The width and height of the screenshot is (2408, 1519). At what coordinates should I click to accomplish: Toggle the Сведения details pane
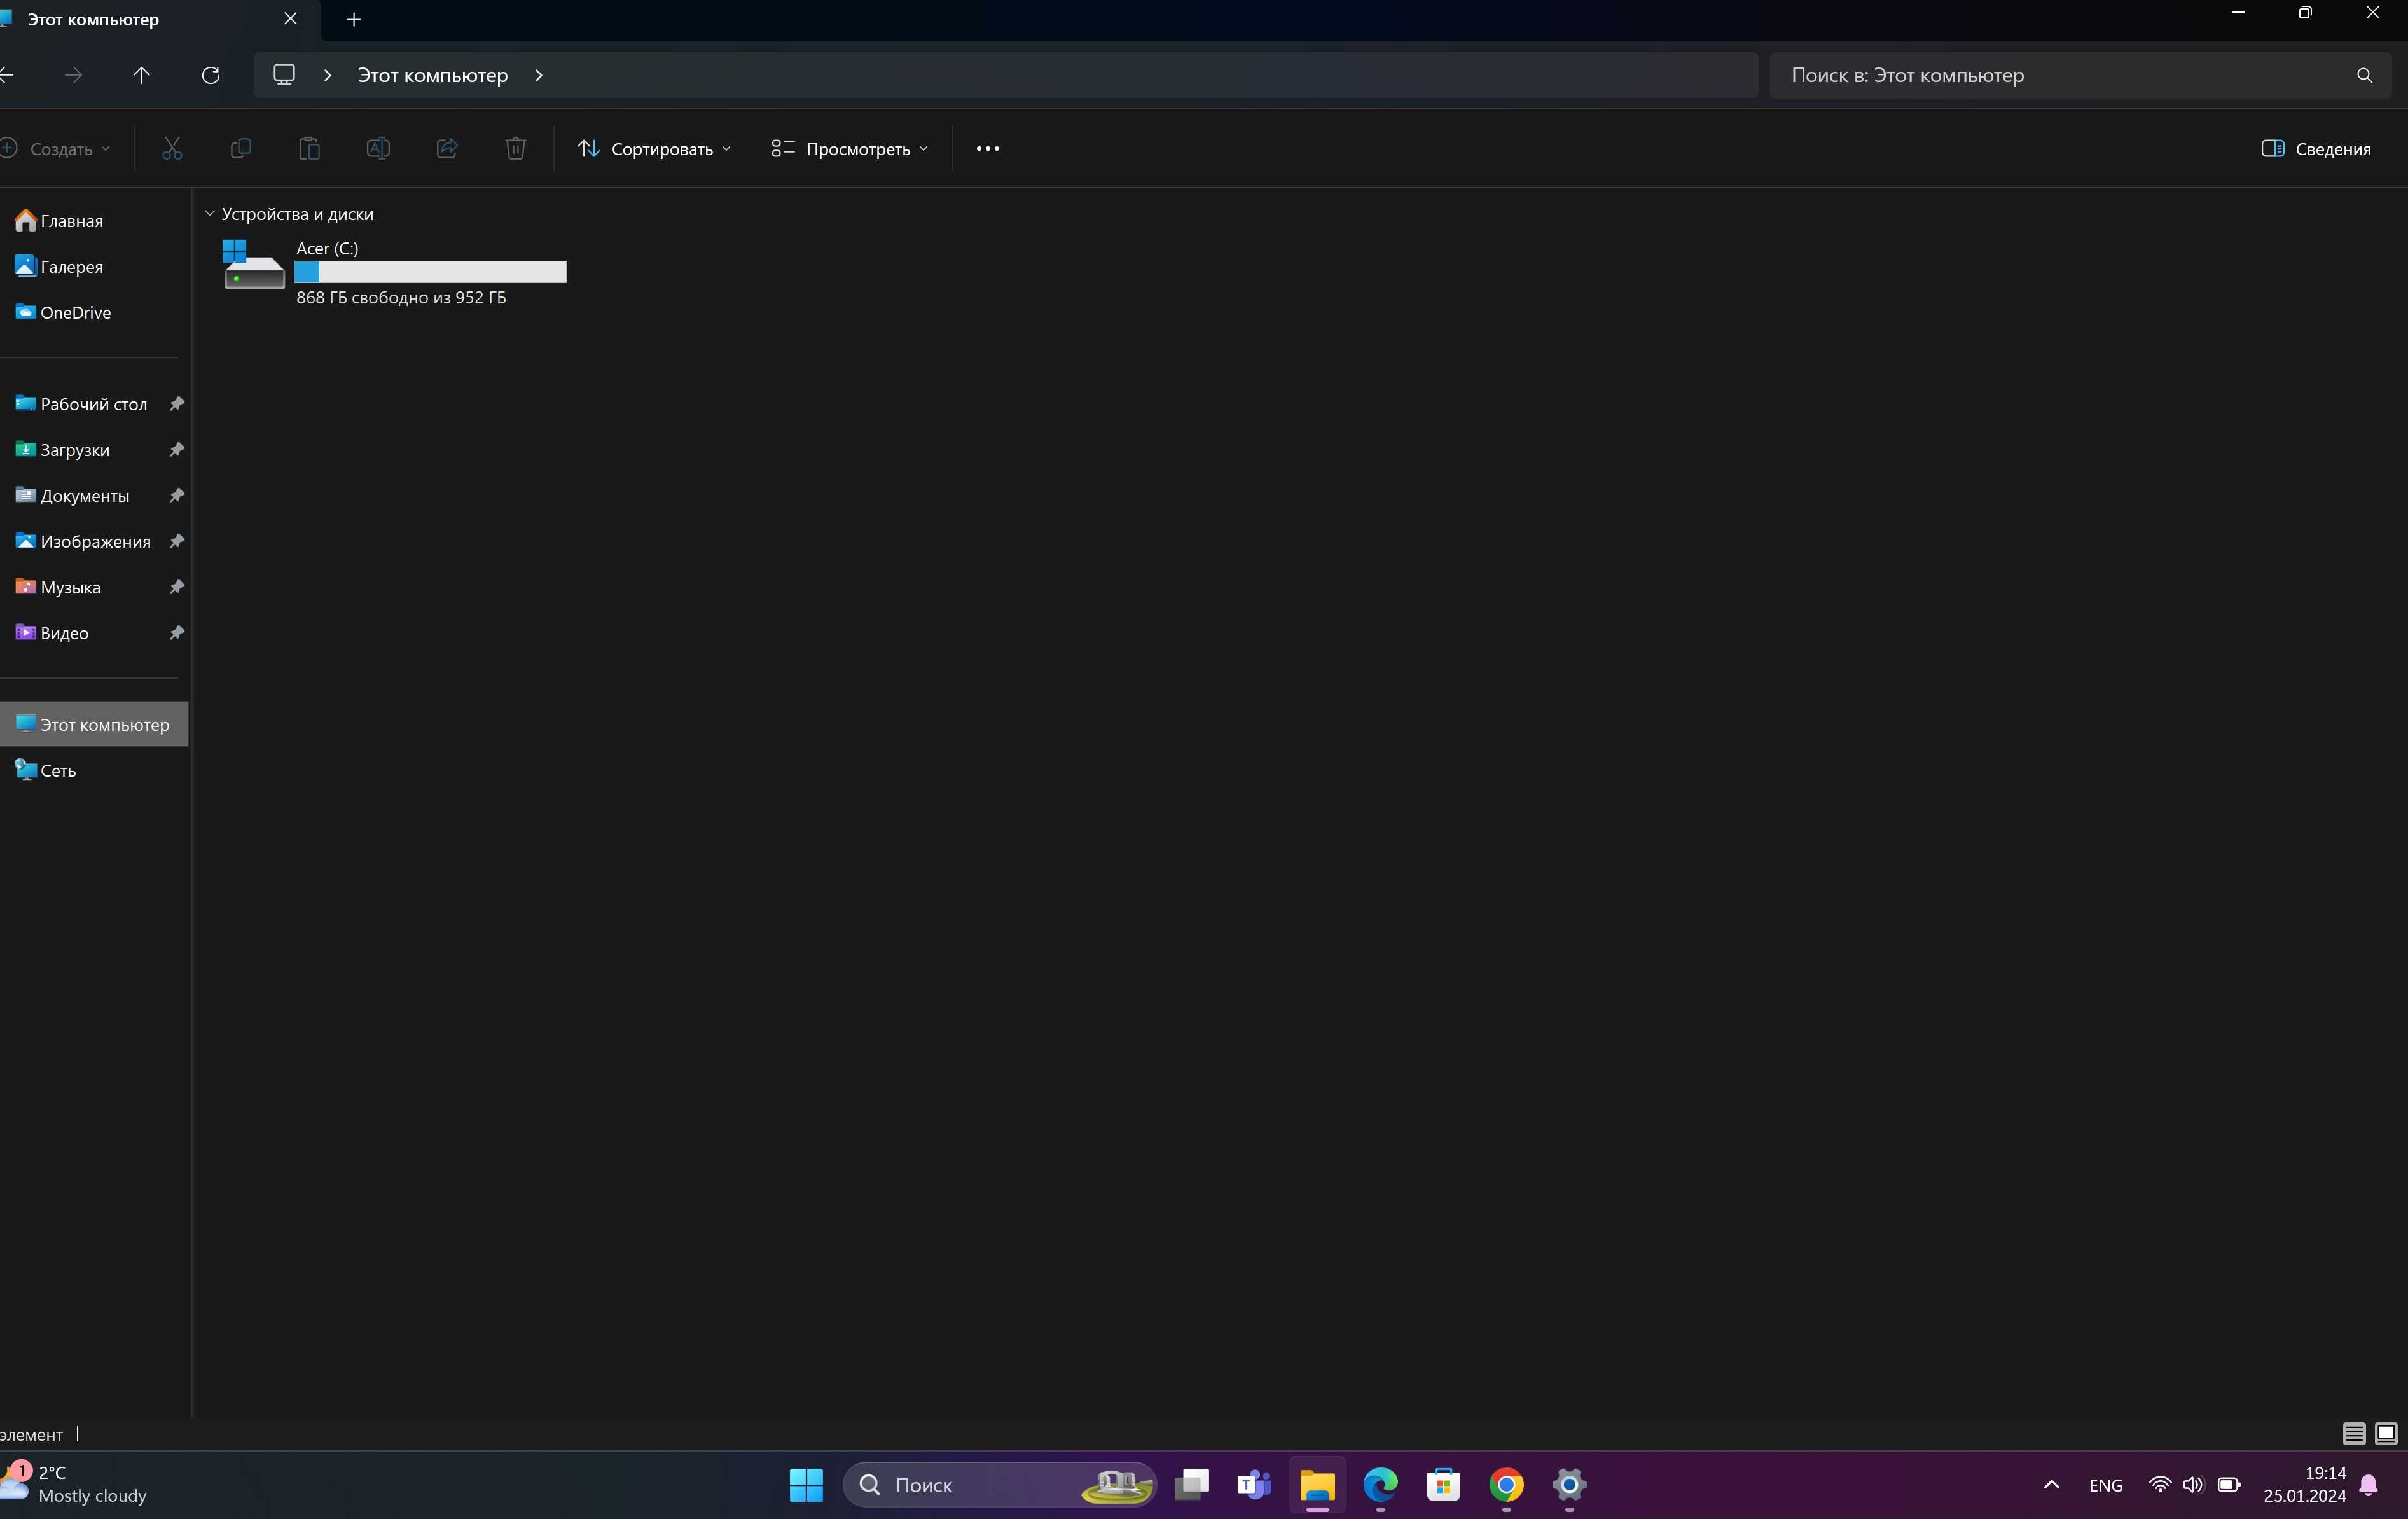click(x=2317, y=149)
